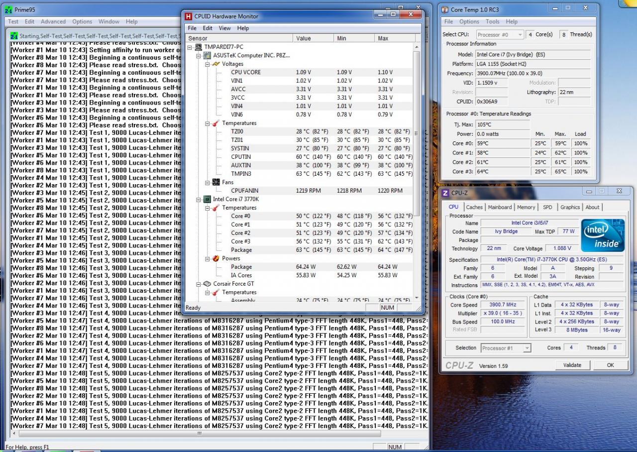The width and height of the screenshot is (637, 452).
Task: Click the Multiplier x 39.0 field in CPU-Z
Action: (x=503, y=314)
